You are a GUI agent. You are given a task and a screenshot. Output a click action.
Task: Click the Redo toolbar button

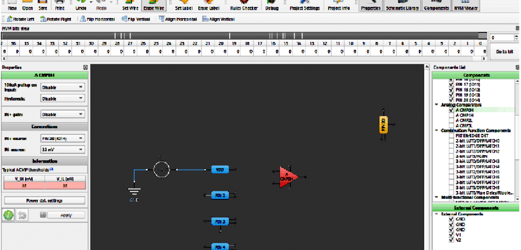click(x=101, y=6)
